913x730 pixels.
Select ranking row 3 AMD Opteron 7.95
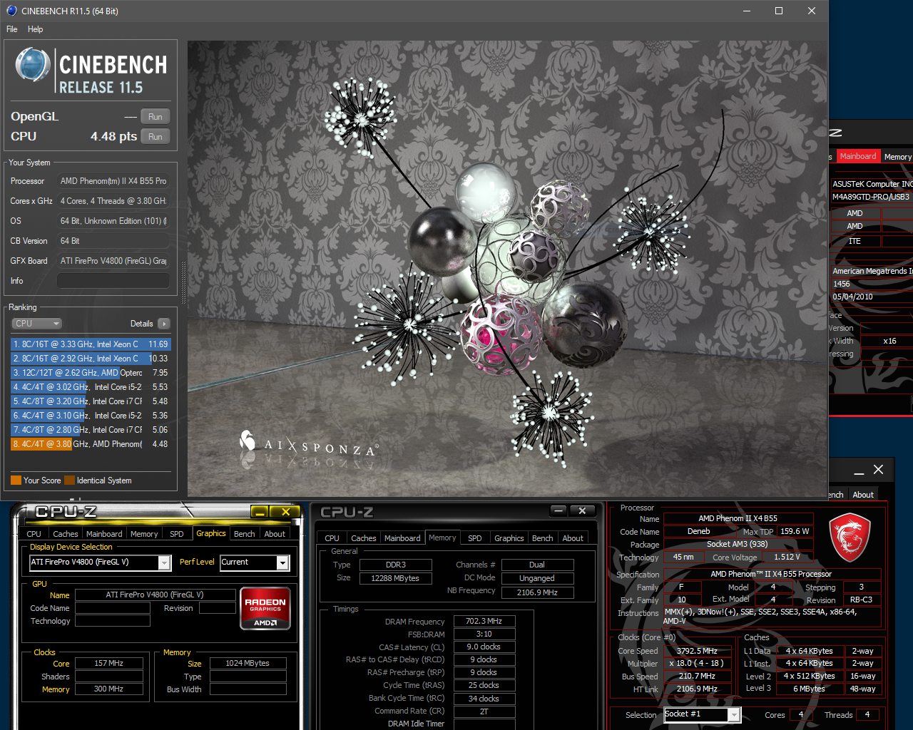pyautogui.click(x=91, y=373)
